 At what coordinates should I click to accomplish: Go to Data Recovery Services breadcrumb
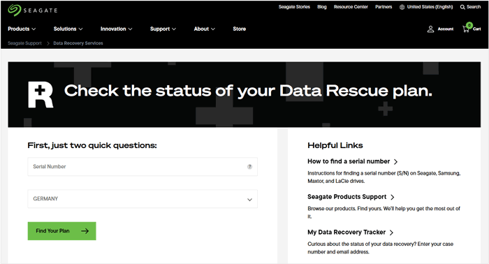click(x=78, y=43)
